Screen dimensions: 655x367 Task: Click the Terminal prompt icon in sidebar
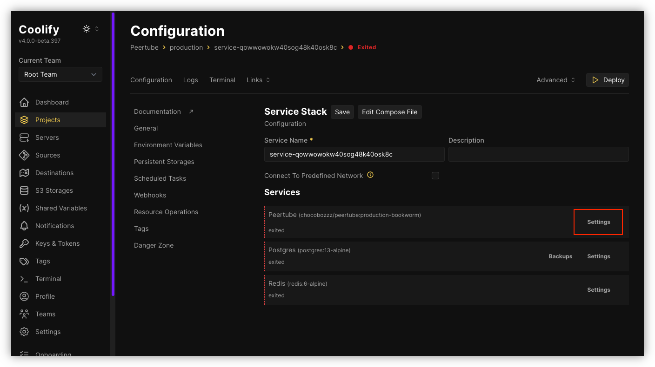[x=24, y=279]
